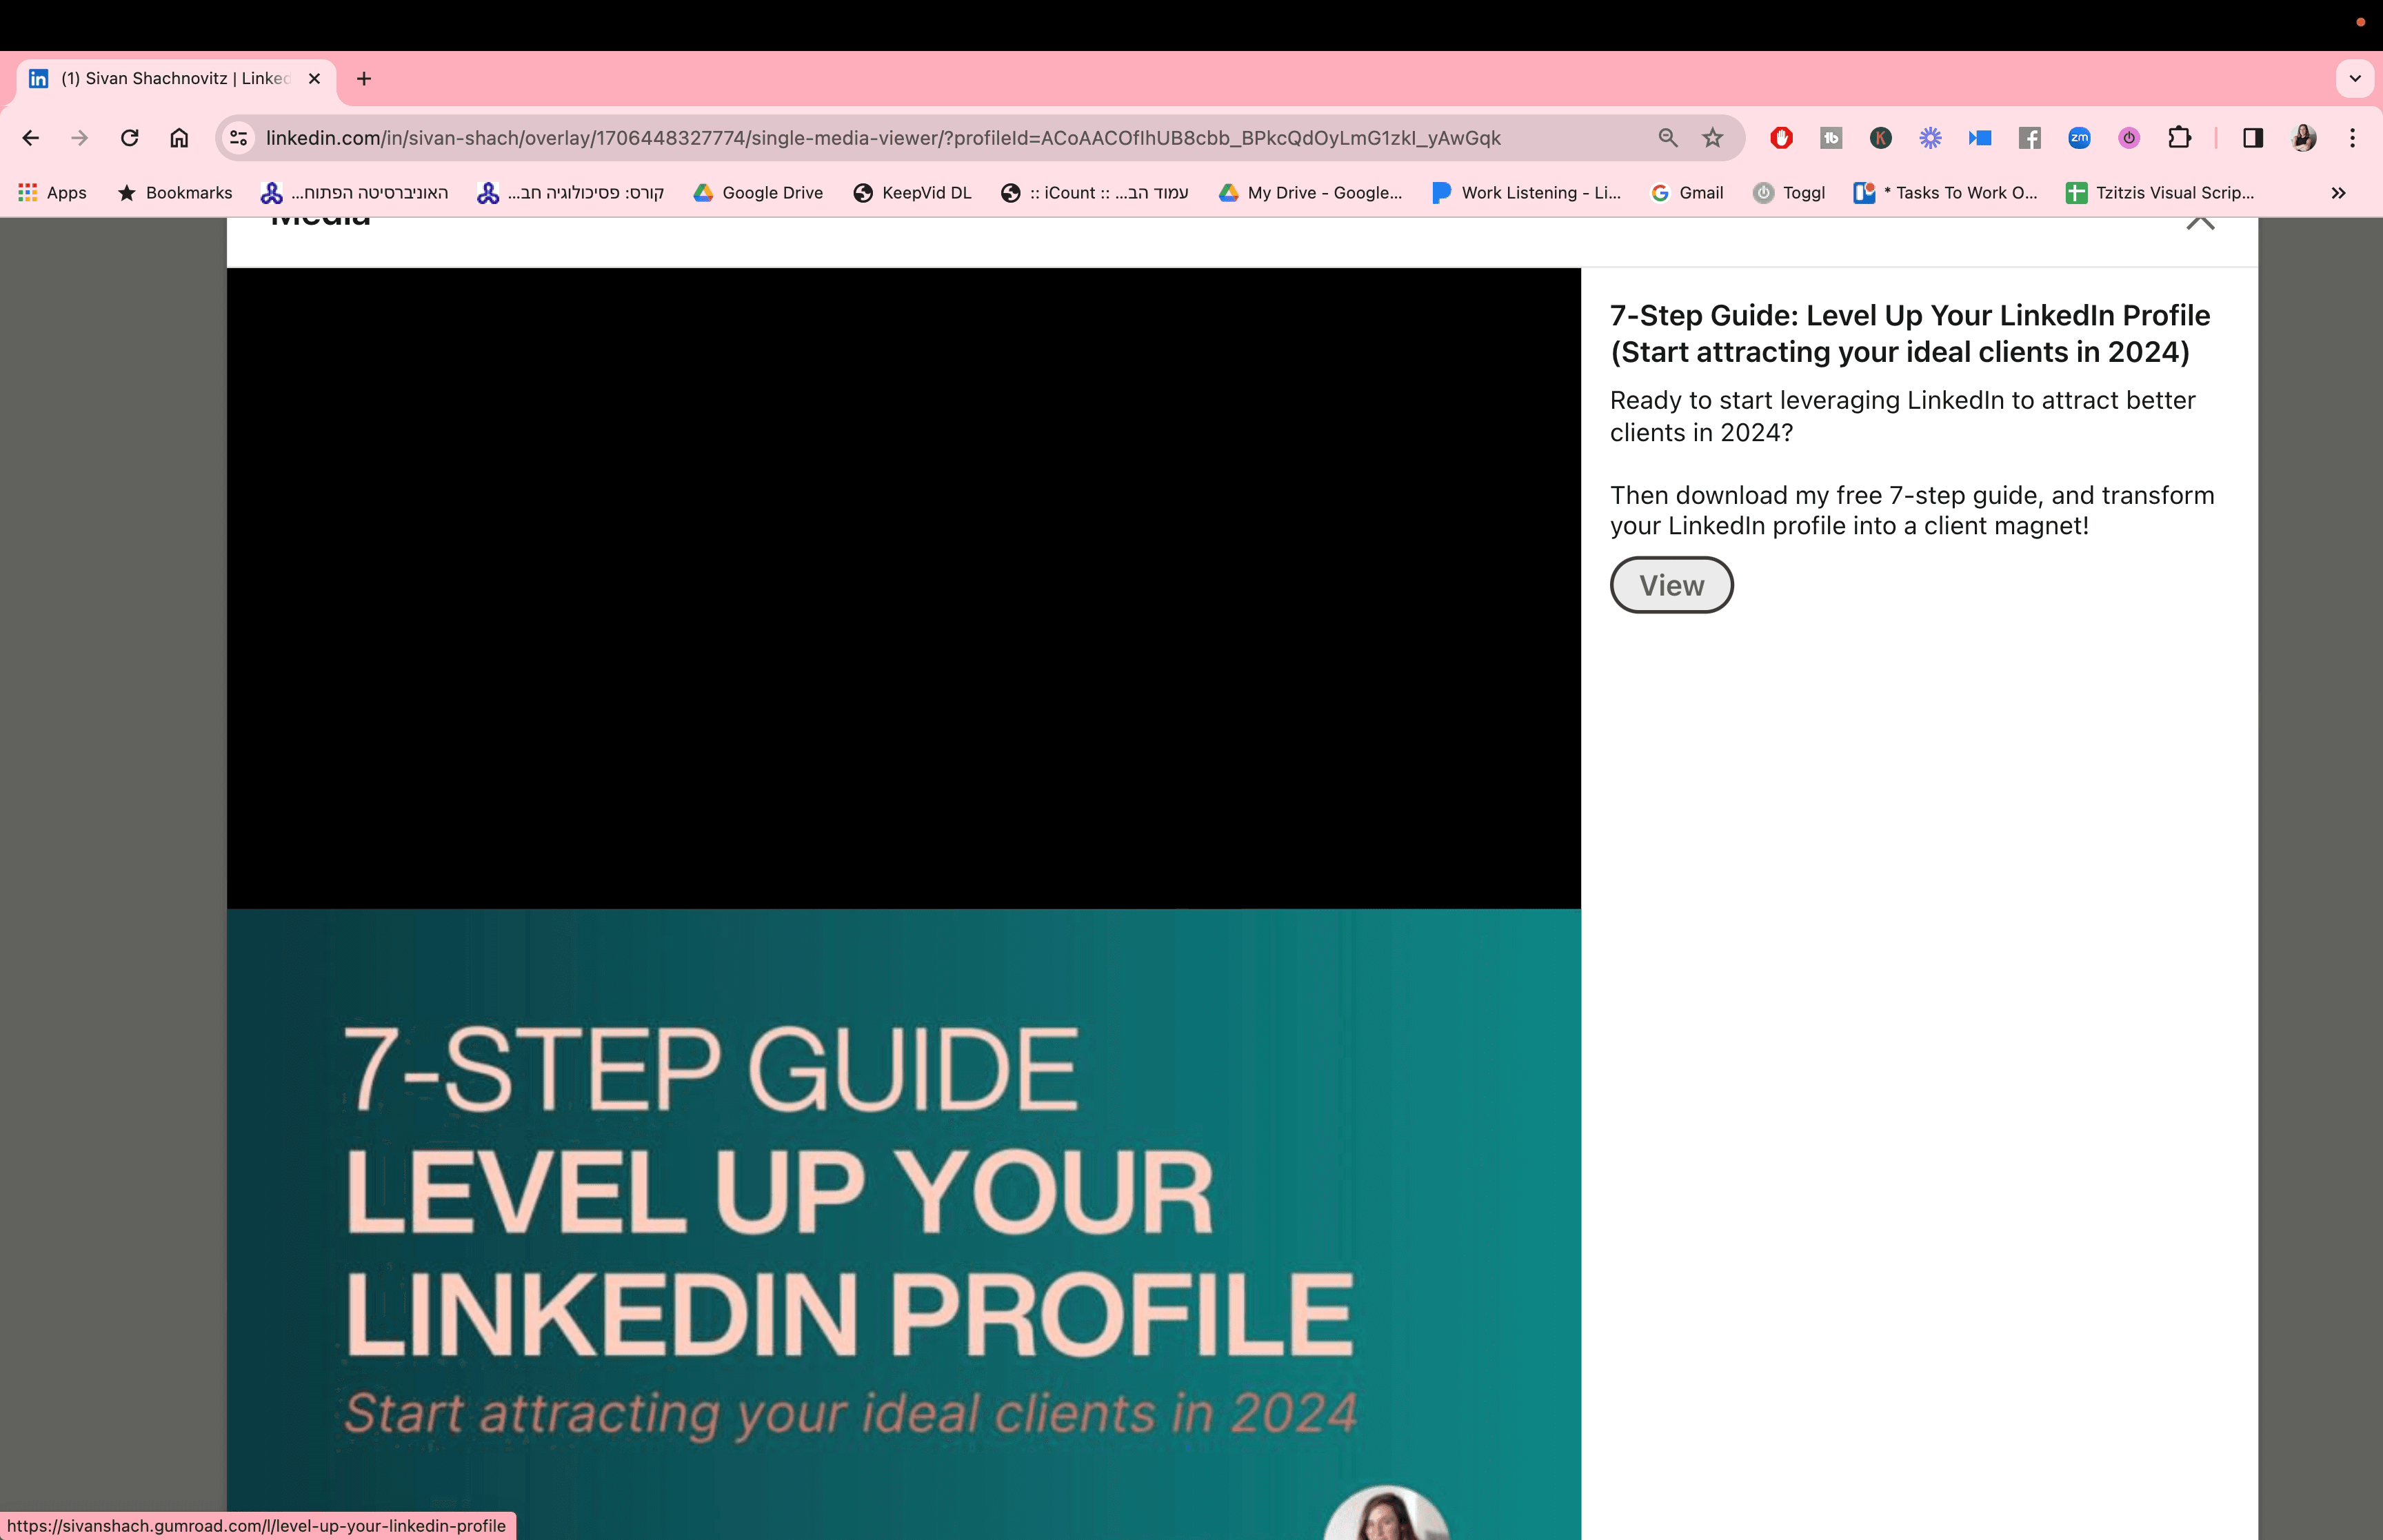Close the Media viewer overlay
The image size is (2383, 1540).
coord(2200,222)
